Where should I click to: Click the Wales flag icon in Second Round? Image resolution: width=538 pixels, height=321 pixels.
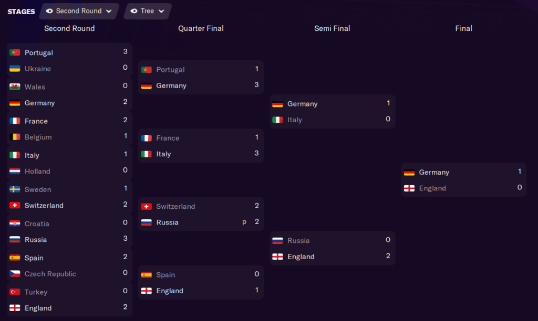15,87
